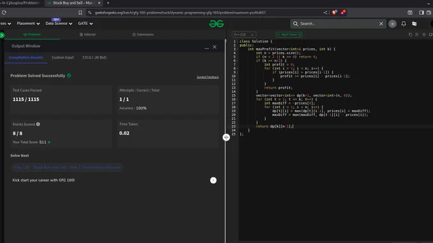
Task: Minimize the Output Window panel
Action: tap(206, 48)
